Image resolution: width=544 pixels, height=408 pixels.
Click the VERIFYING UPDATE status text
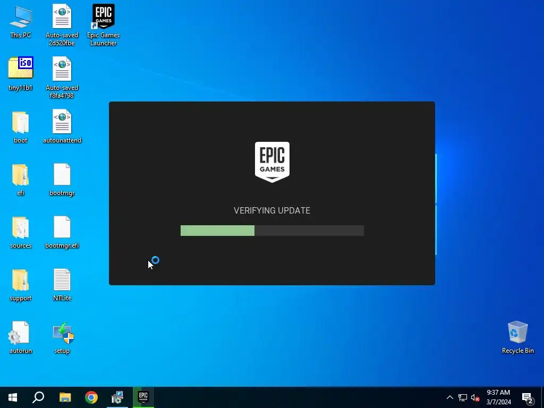point(272,210)
